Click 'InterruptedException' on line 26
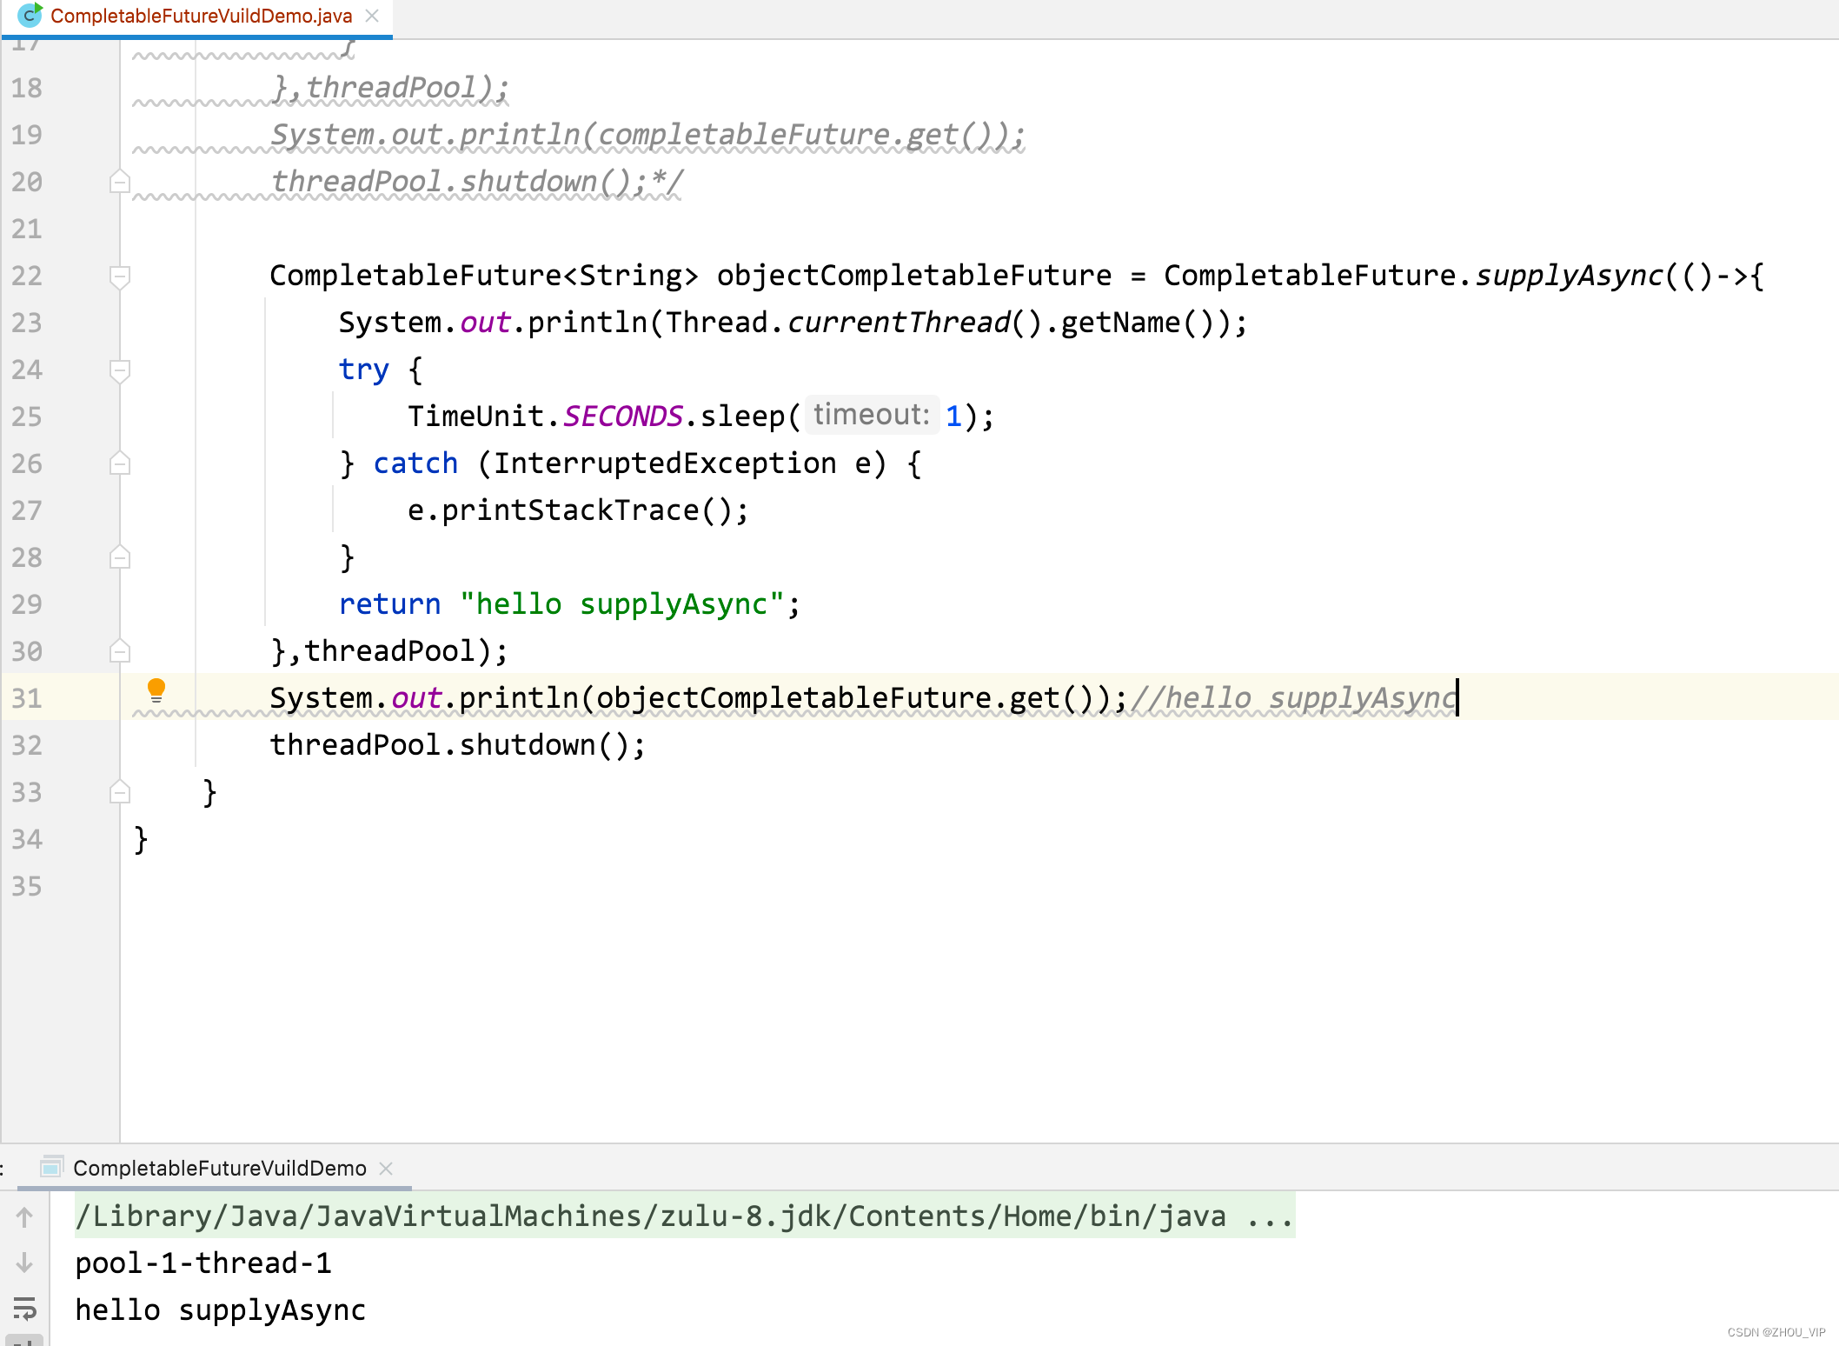 click(x=665, y=463)
